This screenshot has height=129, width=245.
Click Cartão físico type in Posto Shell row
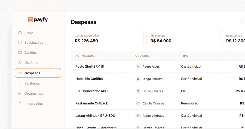coord(191,67)
